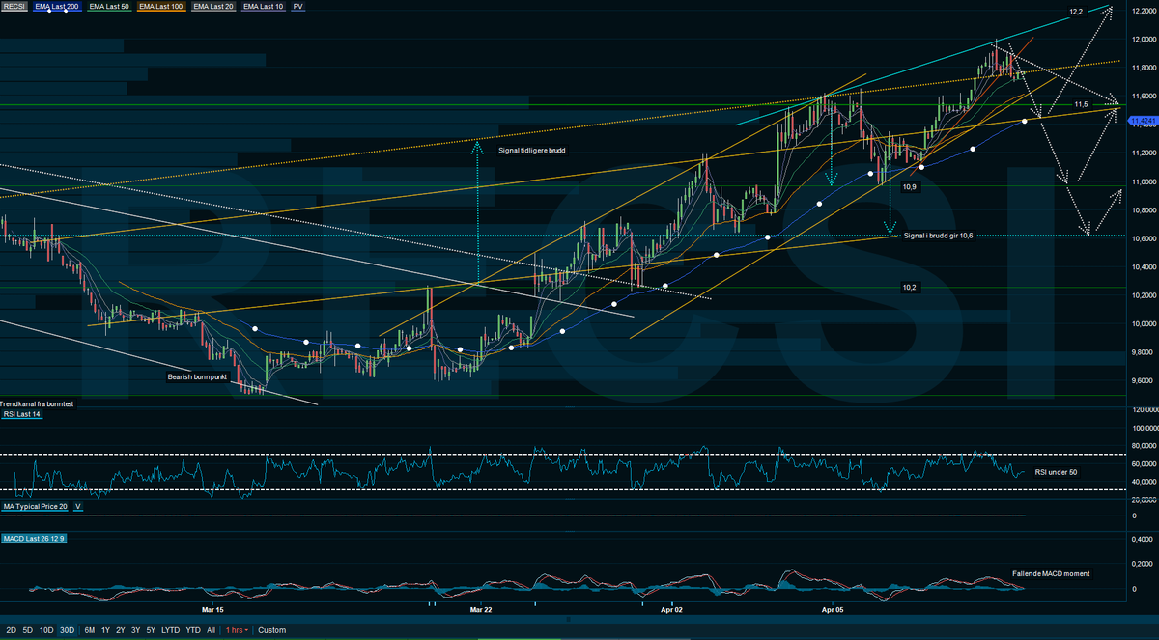
Task: Switch chart range to 10D
Action: coord(46,630)
